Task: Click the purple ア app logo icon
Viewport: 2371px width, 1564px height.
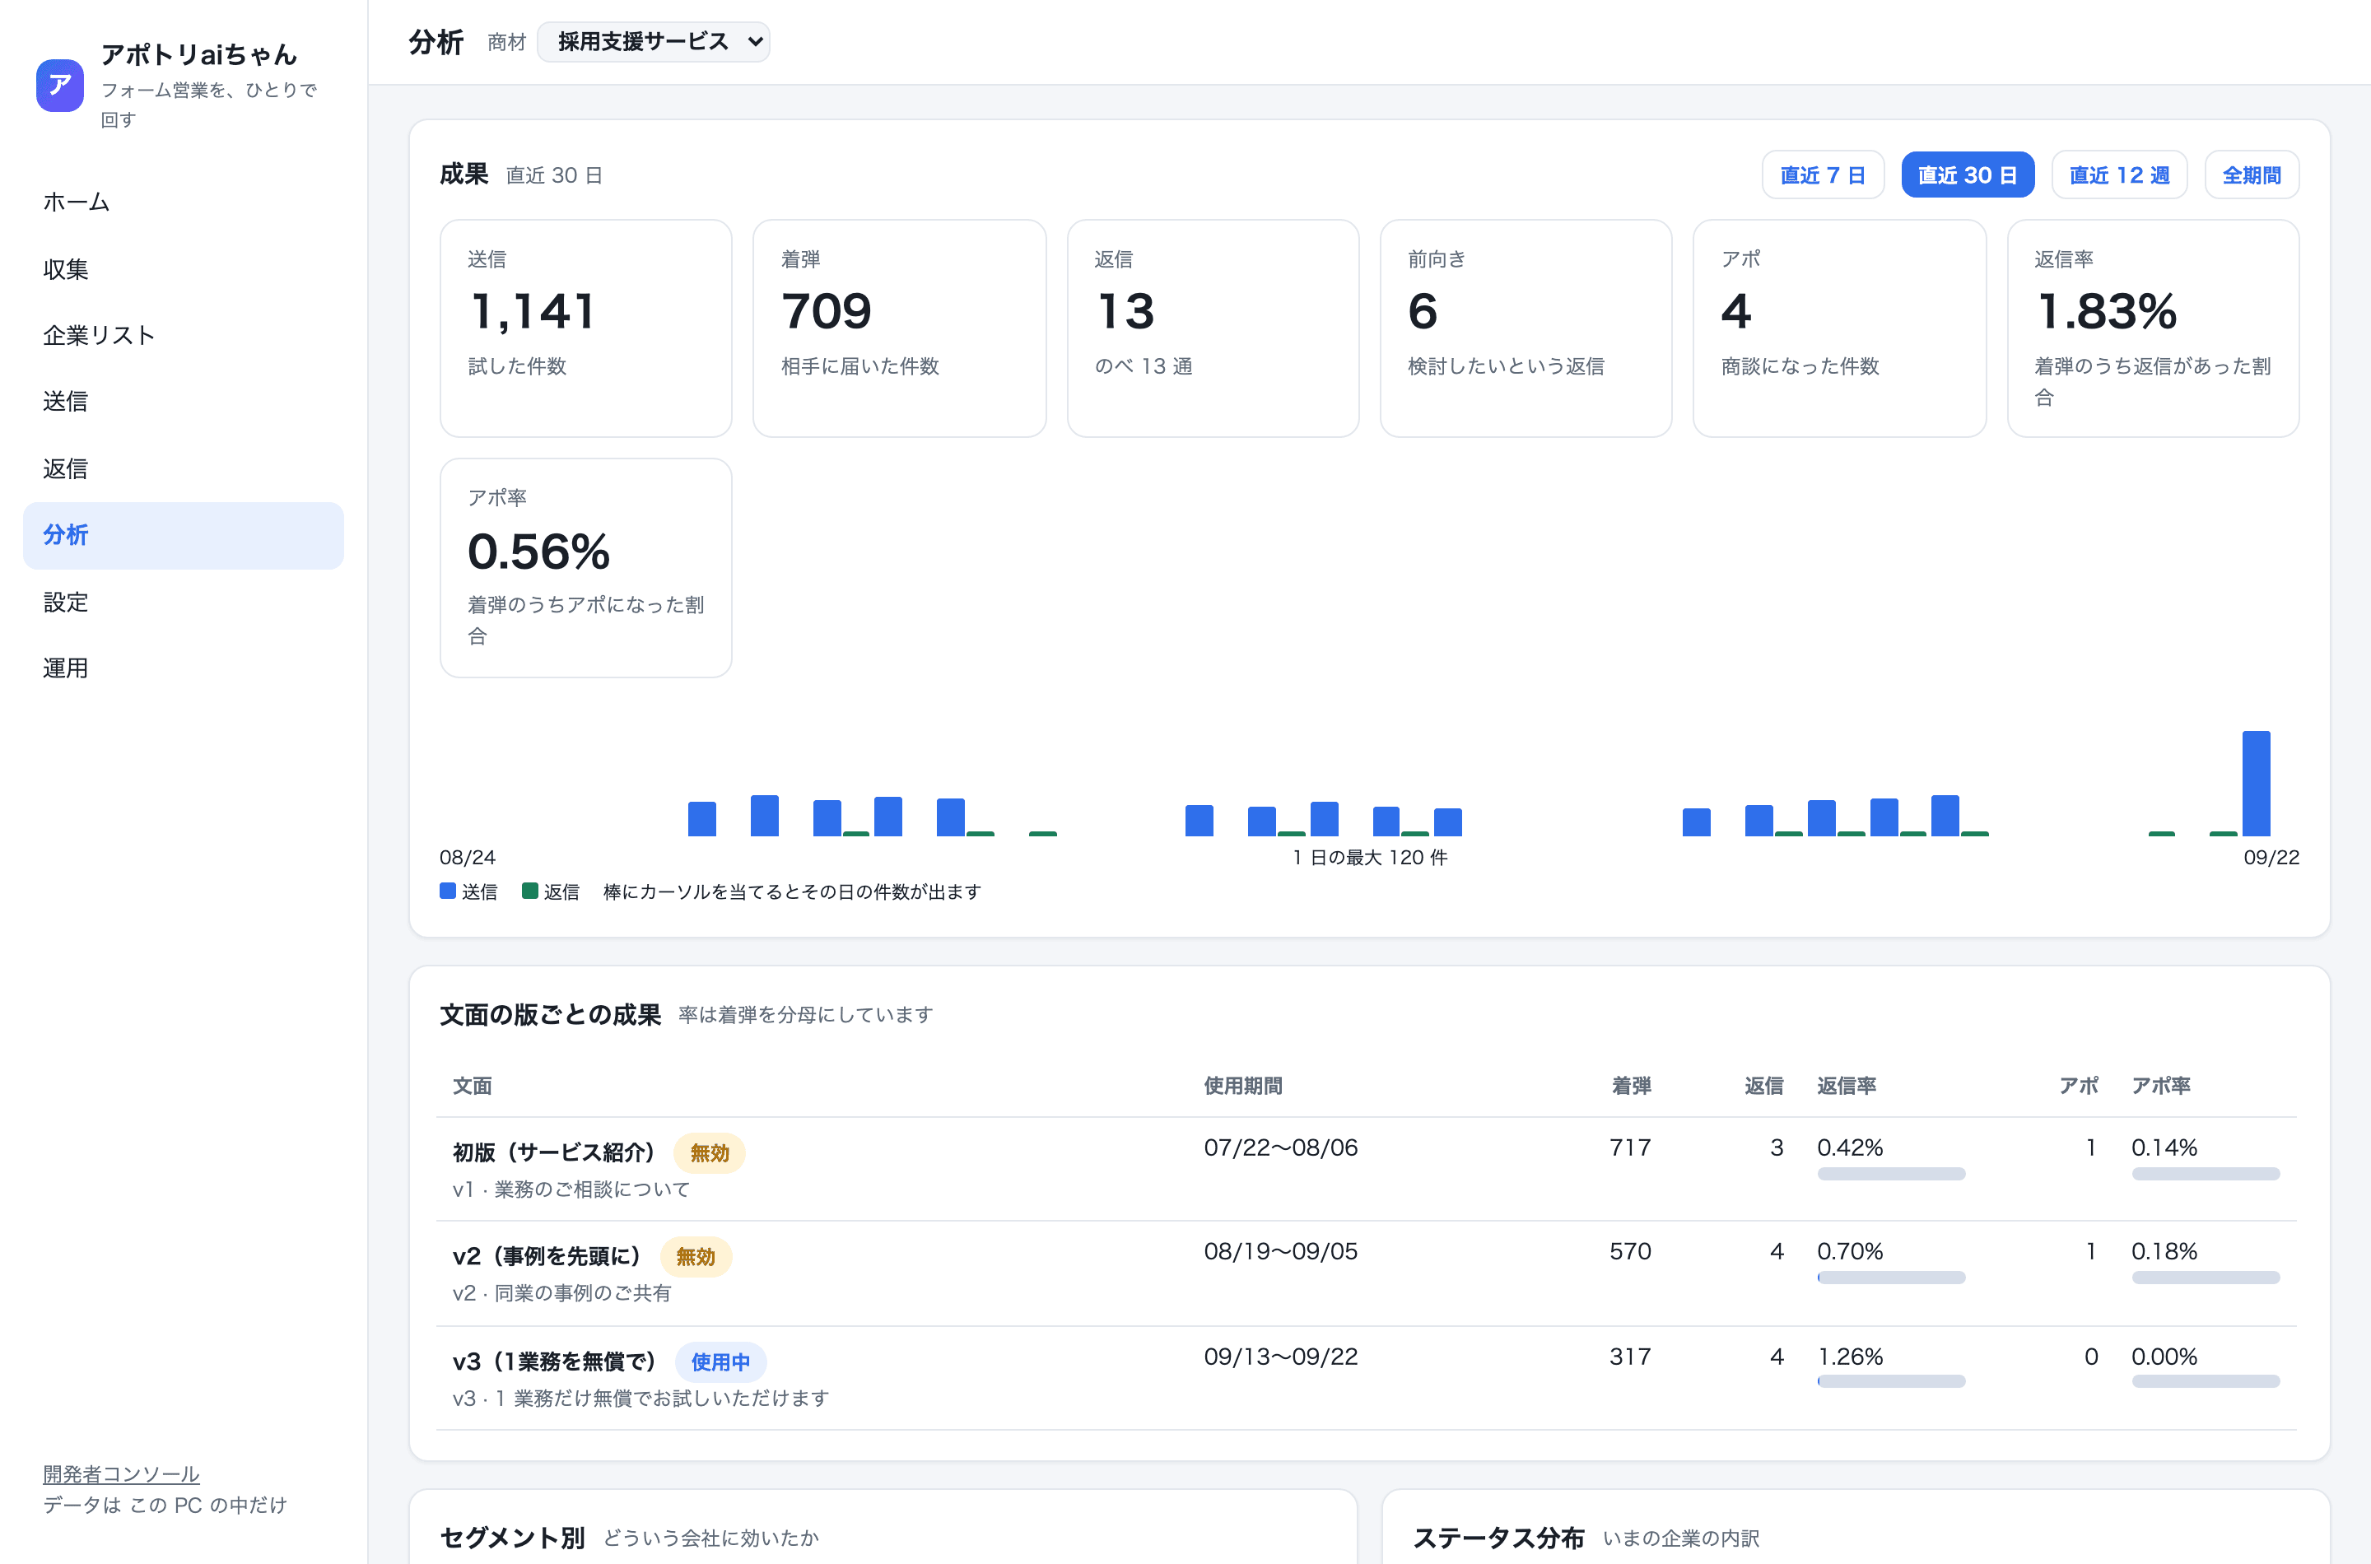Action: click(x=60, y=85)
